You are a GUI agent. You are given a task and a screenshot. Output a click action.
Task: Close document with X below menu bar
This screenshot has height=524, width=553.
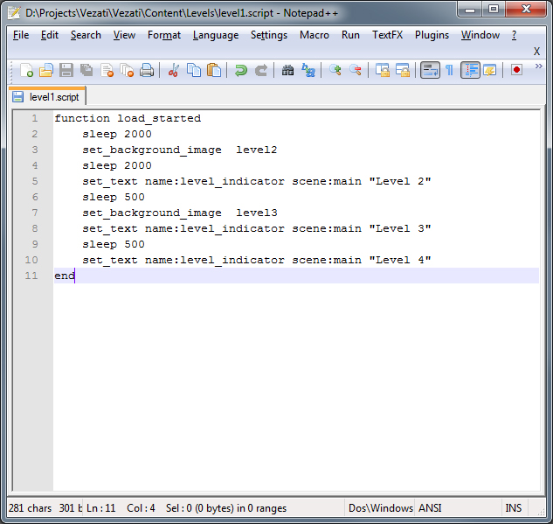[x=536, y=52]
